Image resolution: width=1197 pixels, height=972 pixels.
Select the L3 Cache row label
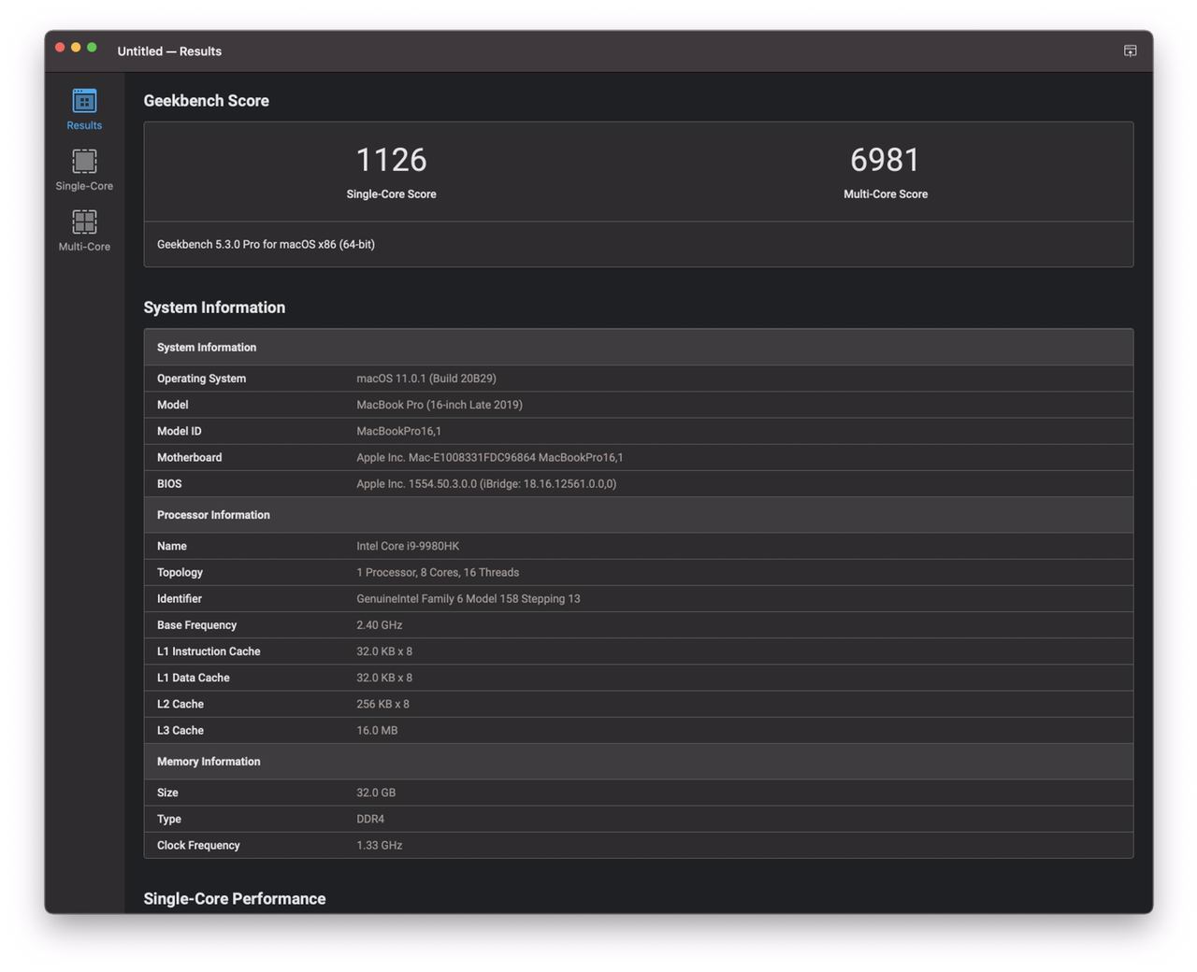[180, 730]
